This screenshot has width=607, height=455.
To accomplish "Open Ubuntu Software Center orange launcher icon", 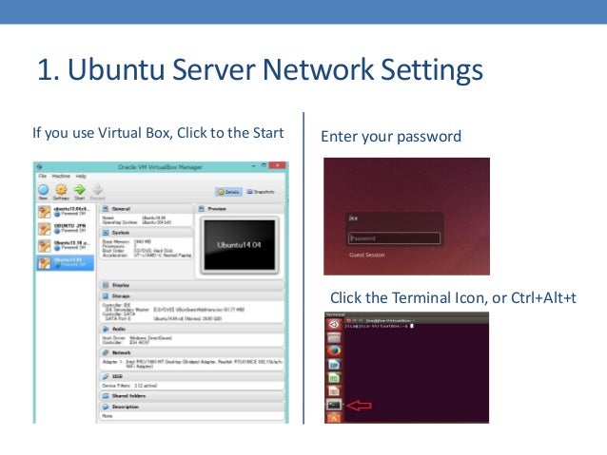I will coord(334,418).
